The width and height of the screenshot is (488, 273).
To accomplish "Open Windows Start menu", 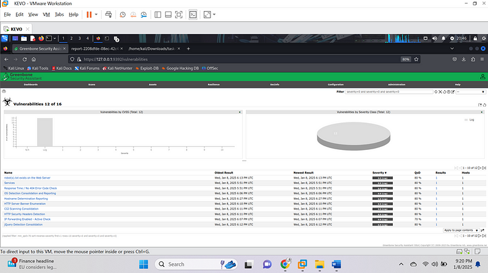I will click(x=143, y=264).
